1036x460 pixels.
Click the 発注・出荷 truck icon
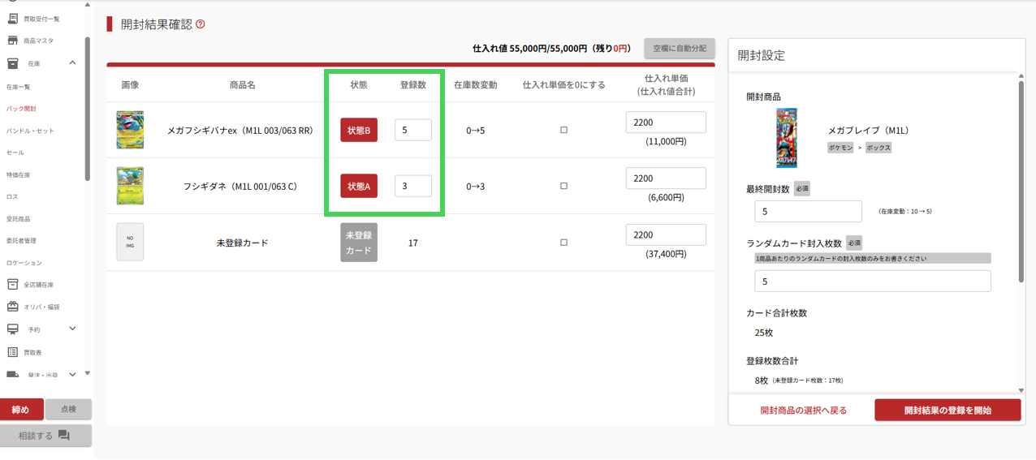click(x=12, y=374)
